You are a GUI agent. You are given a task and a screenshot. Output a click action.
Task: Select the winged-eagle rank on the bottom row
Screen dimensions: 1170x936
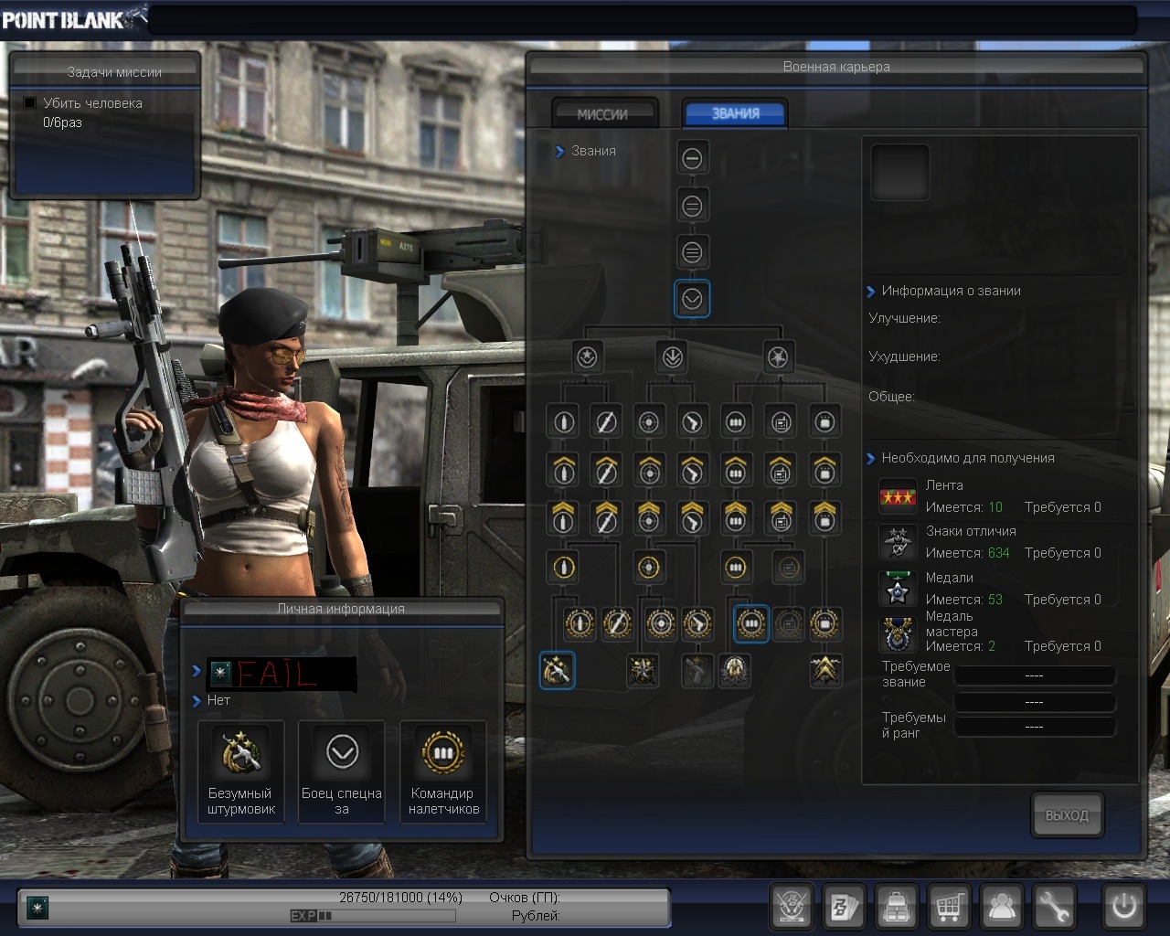[x=734, y=671]
